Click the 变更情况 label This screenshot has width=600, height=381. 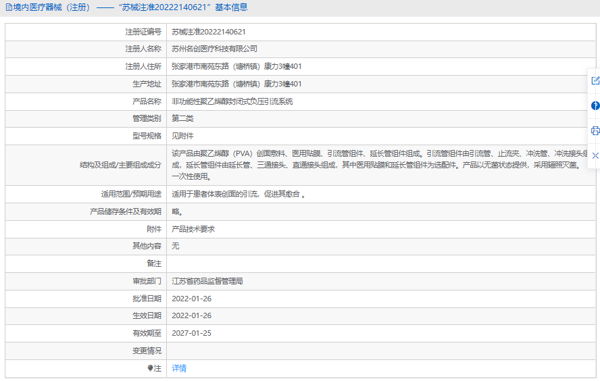(147, 351)
